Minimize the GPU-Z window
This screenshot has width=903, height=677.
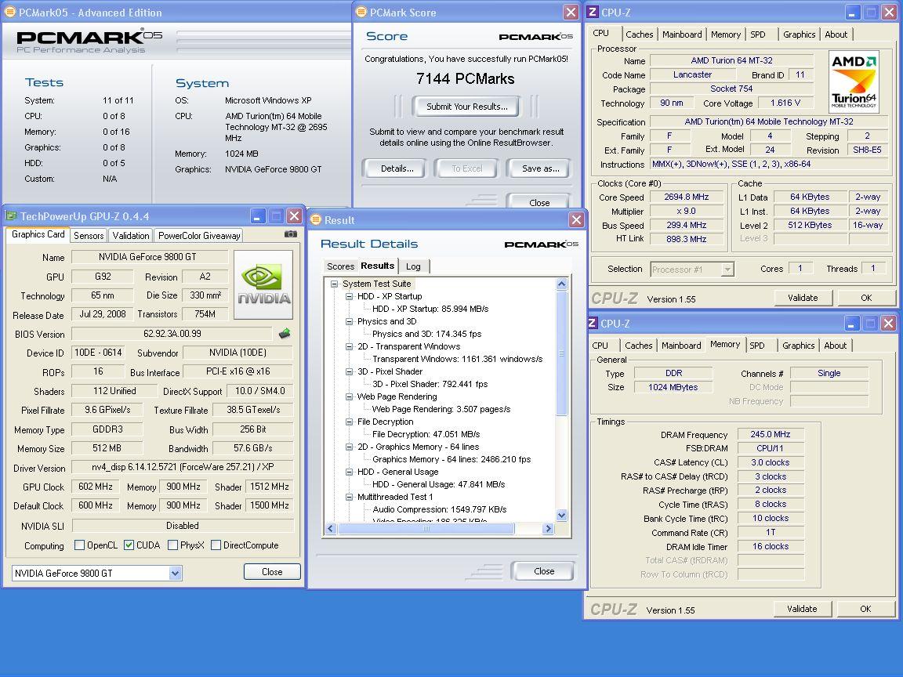point(257,216)
